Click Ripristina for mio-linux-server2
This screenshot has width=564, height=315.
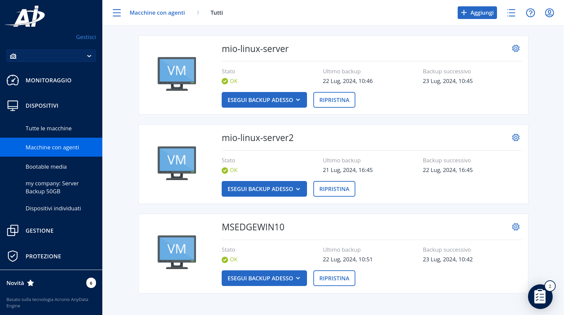pos(334,189)
